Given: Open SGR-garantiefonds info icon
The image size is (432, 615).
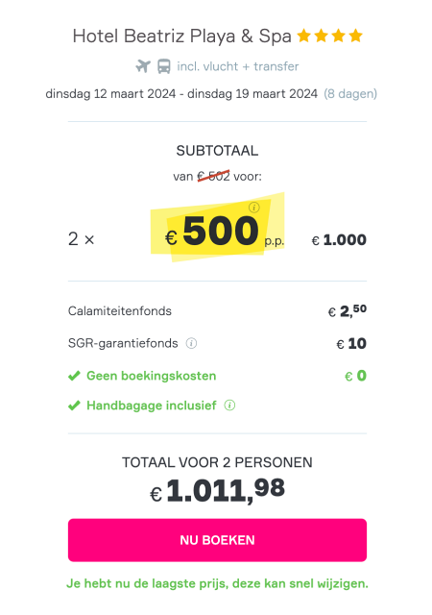Looking at the screenshot, I should (191, 343).
